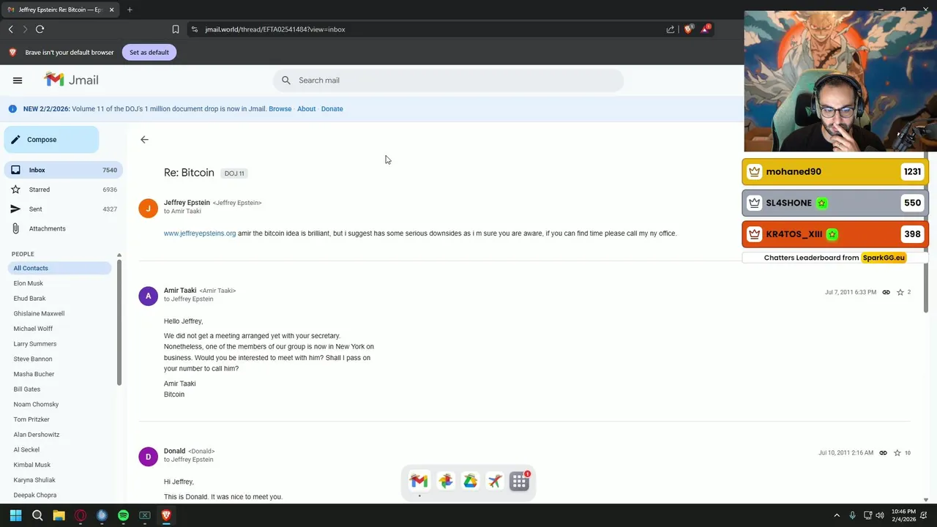The height and width of the screenshot is (527, 937).
Task: Click the search magnifier icon in Jmail
Action: 286,81
